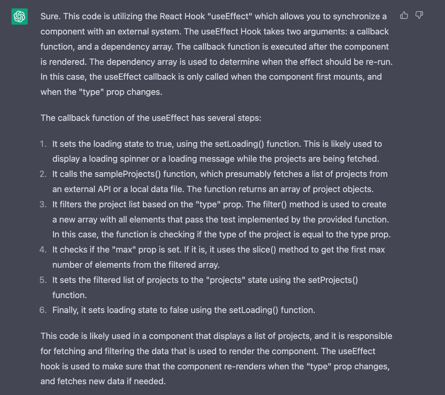This screenshot has height=395, width=445.
Task: Click the number "4." list marker
Action: pos(43,249)
